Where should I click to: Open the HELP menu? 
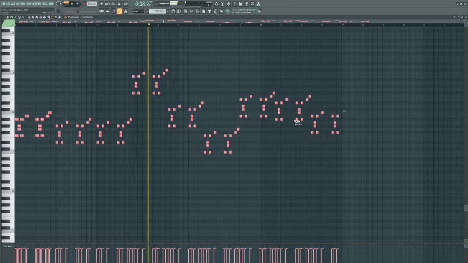(x=51, y=4)
